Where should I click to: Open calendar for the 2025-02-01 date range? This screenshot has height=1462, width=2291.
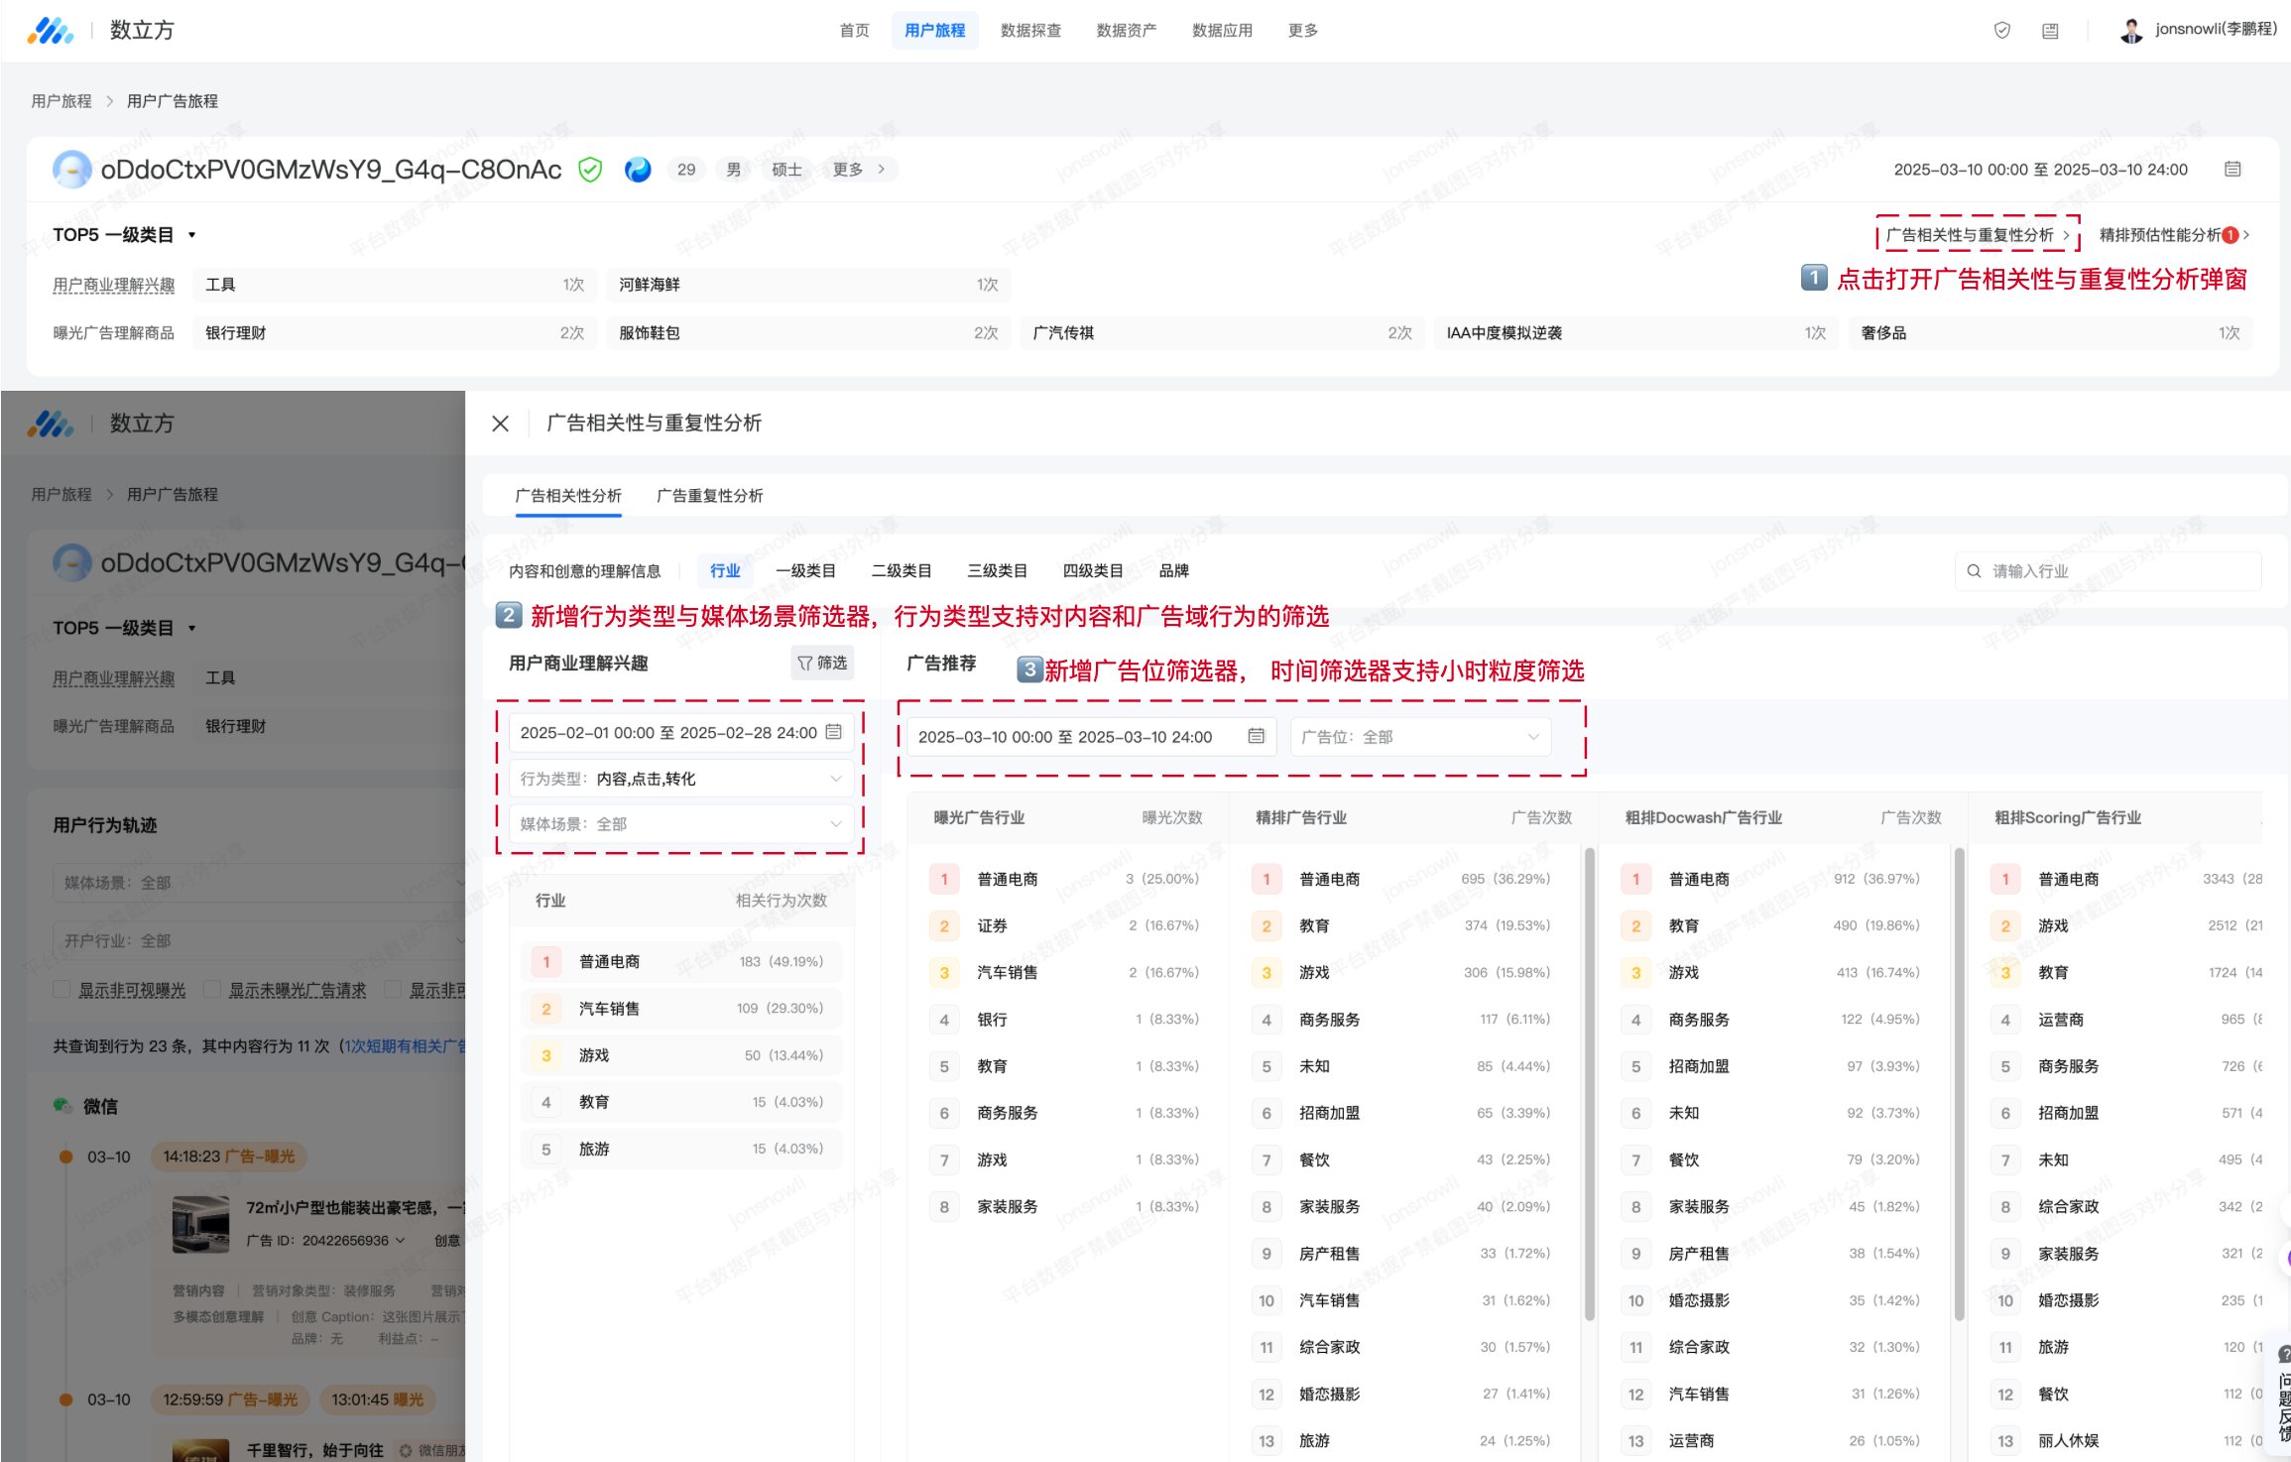click(834, 732)
